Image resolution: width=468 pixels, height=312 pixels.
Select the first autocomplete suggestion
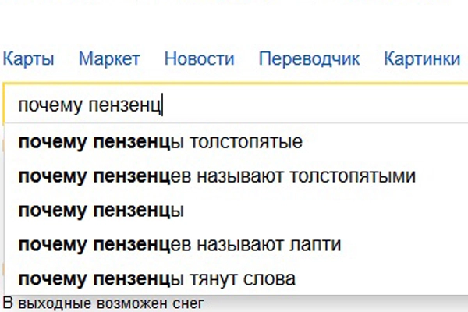coord(160,143)
